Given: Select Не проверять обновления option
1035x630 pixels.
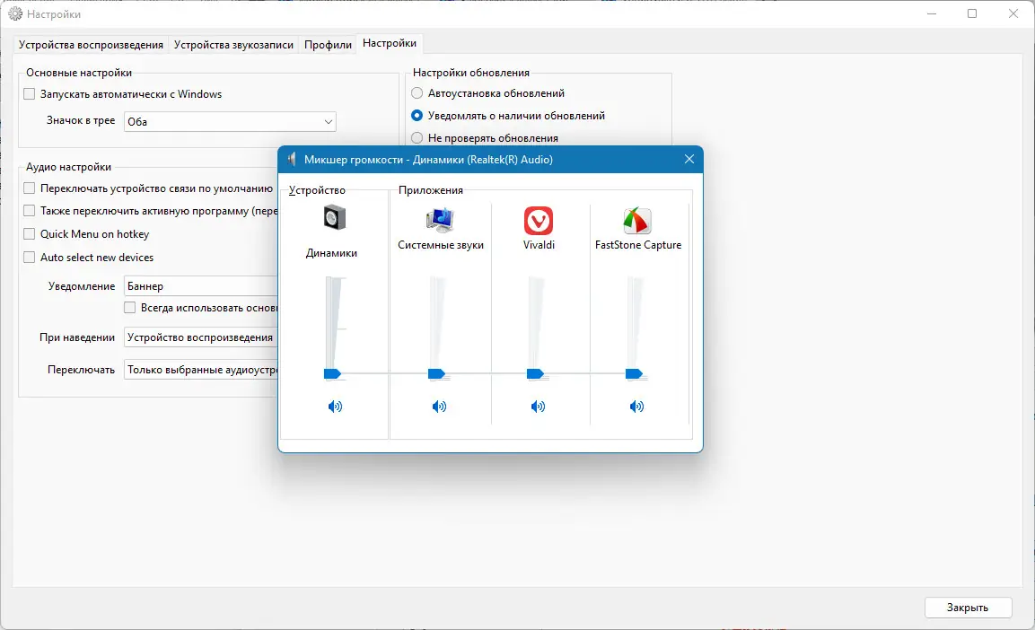Looking at the screenshot, I should click(x=417, y=138).
